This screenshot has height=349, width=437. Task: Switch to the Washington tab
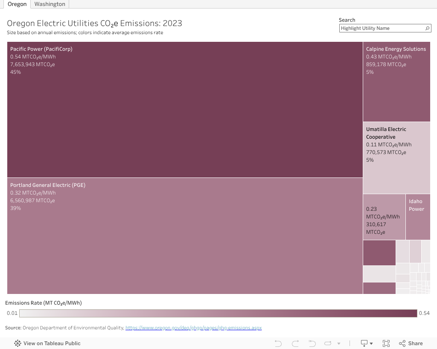tap(50, 4)
